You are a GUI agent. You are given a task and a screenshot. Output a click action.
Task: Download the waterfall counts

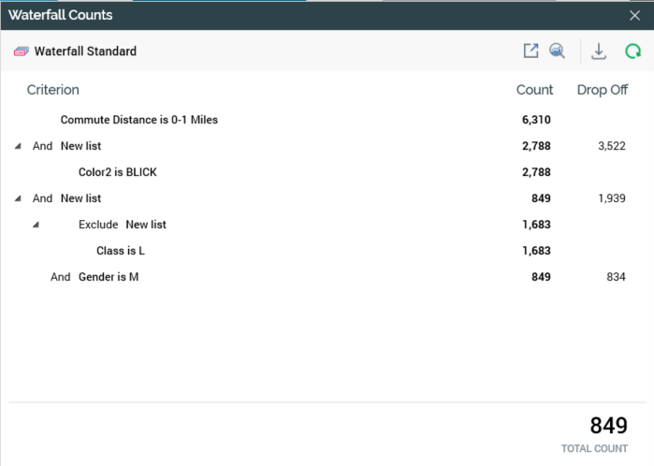pyautogui.click(x=599, y=51)
